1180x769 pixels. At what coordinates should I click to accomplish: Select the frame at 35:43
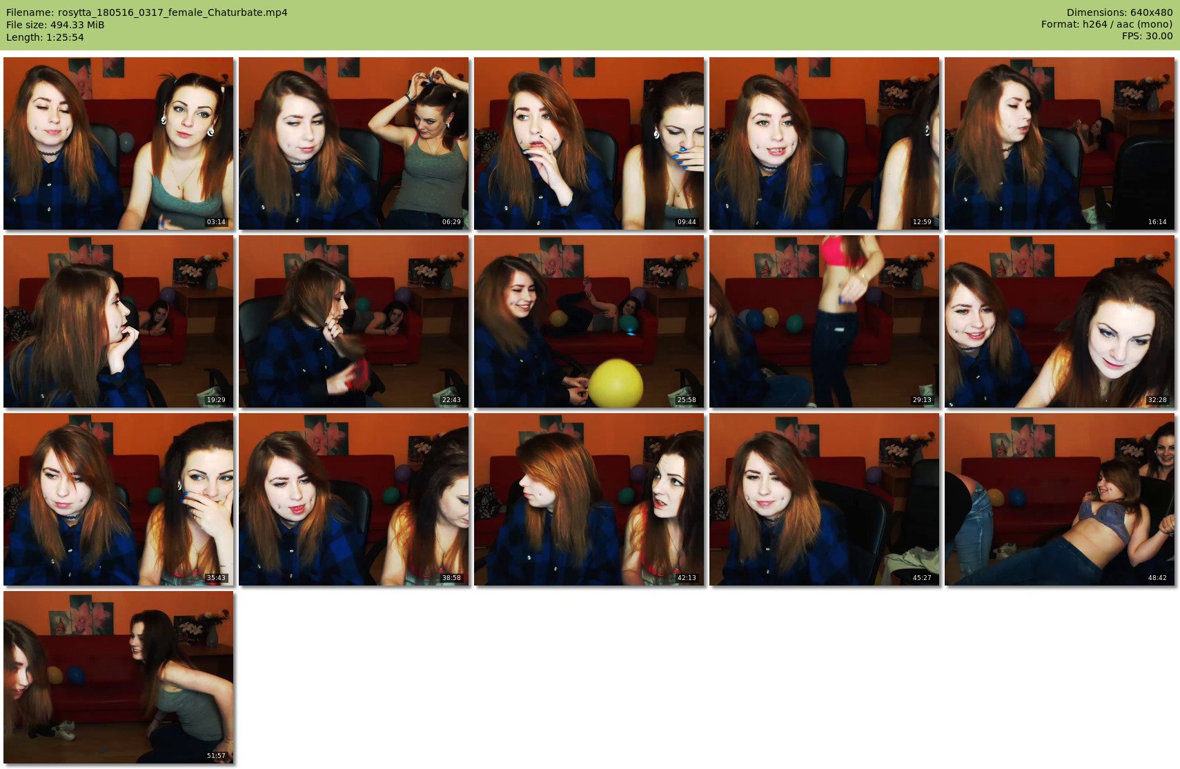(x=118, y=499)
